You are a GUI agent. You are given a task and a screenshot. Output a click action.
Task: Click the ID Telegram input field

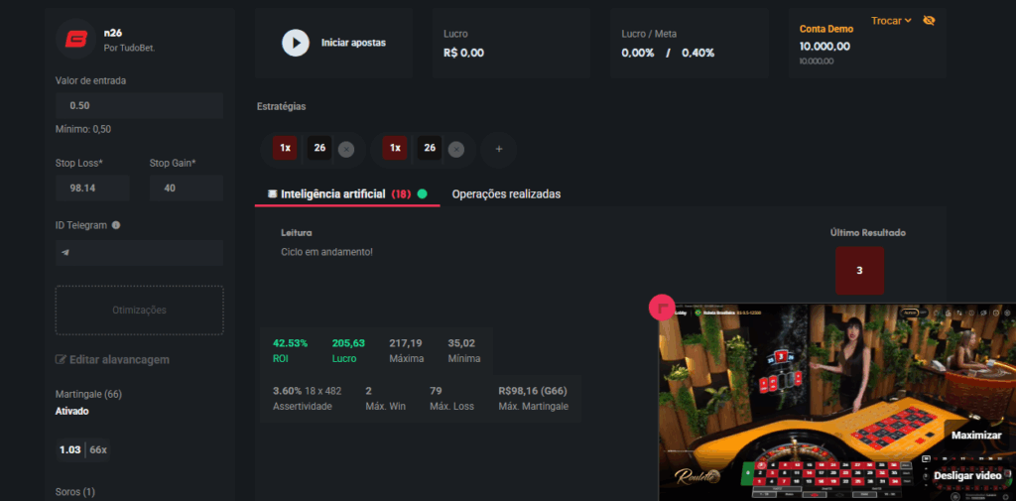(x=139, y=253)
